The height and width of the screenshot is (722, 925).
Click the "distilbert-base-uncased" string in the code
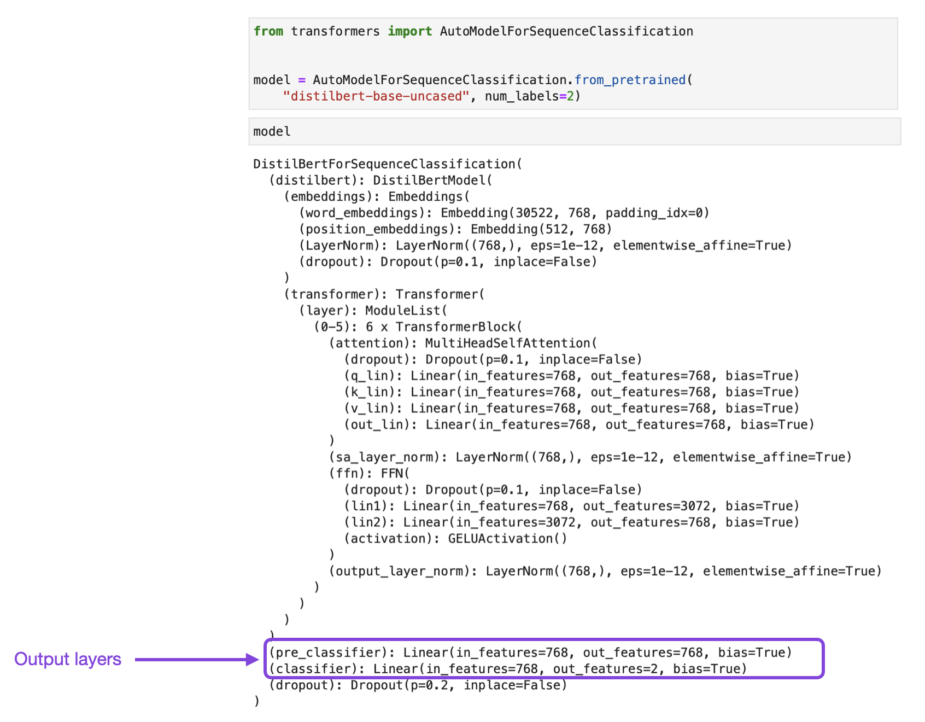point(376,96)
